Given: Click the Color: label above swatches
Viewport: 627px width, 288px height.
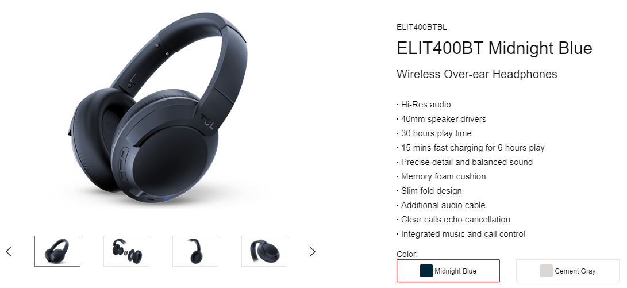Looking at the screenshot, I should pos(407,255).
